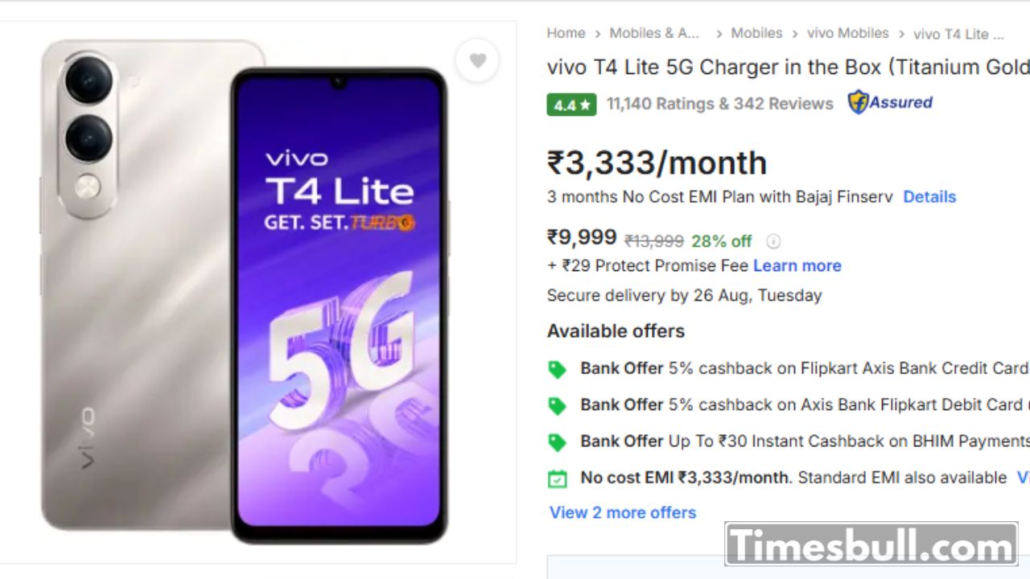Screen dimensions: 1030x579
Task: Click the vivo T4 Lite 5G product title
Action: pos(788,68)
